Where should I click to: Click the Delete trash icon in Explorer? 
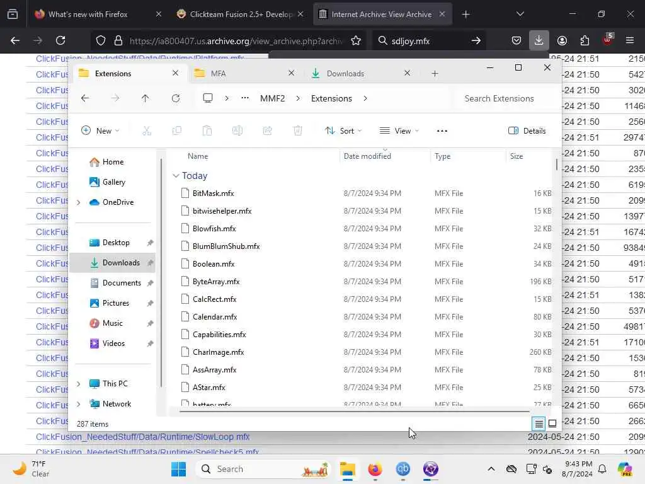(297, 131)
